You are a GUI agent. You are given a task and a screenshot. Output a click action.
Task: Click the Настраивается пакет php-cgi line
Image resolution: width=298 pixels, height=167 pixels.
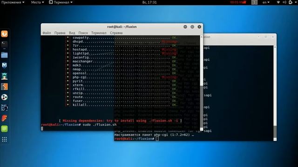point(154,135)
